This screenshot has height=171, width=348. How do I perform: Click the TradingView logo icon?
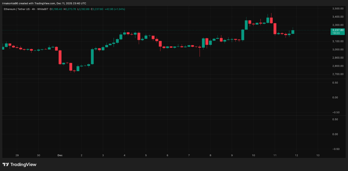tap(5, 164)
